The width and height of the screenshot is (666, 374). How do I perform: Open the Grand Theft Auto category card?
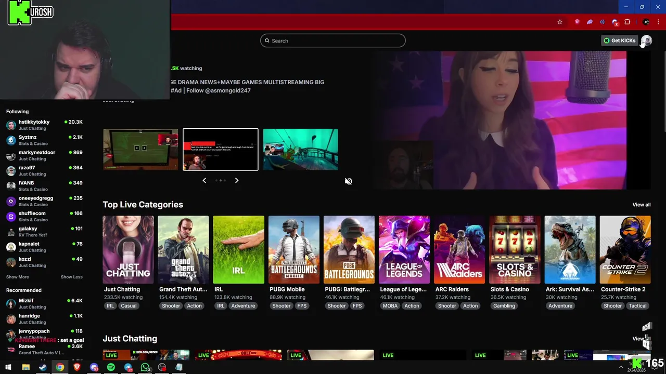[183, 250]
